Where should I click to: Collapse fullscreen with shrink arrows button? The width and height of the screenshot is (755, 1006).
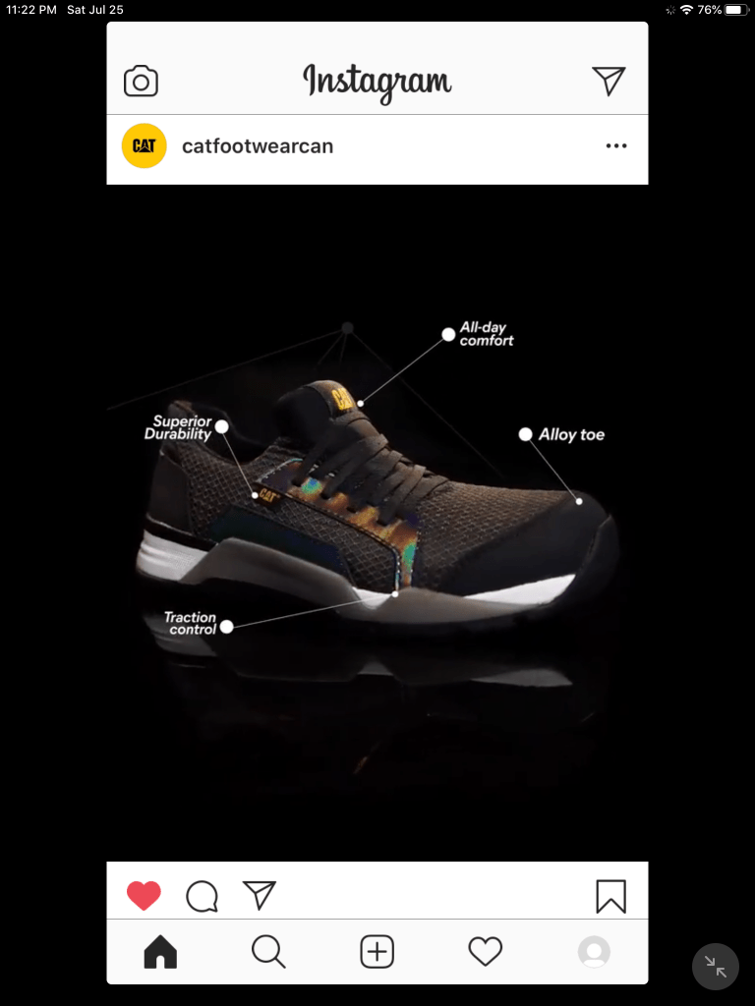(716, 967)
